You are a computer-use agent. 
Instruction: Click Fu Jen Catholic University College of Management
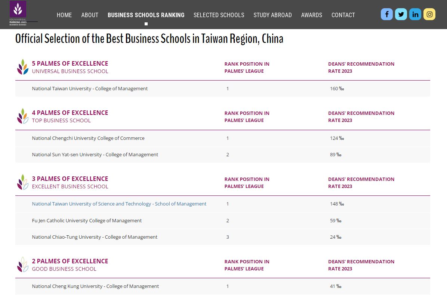(x=87, y=221)
